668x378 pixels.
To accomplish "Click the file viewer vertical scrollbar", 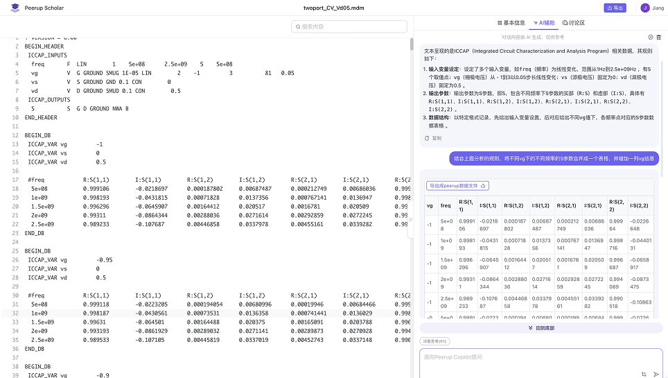I will click(x=412, y=44).
